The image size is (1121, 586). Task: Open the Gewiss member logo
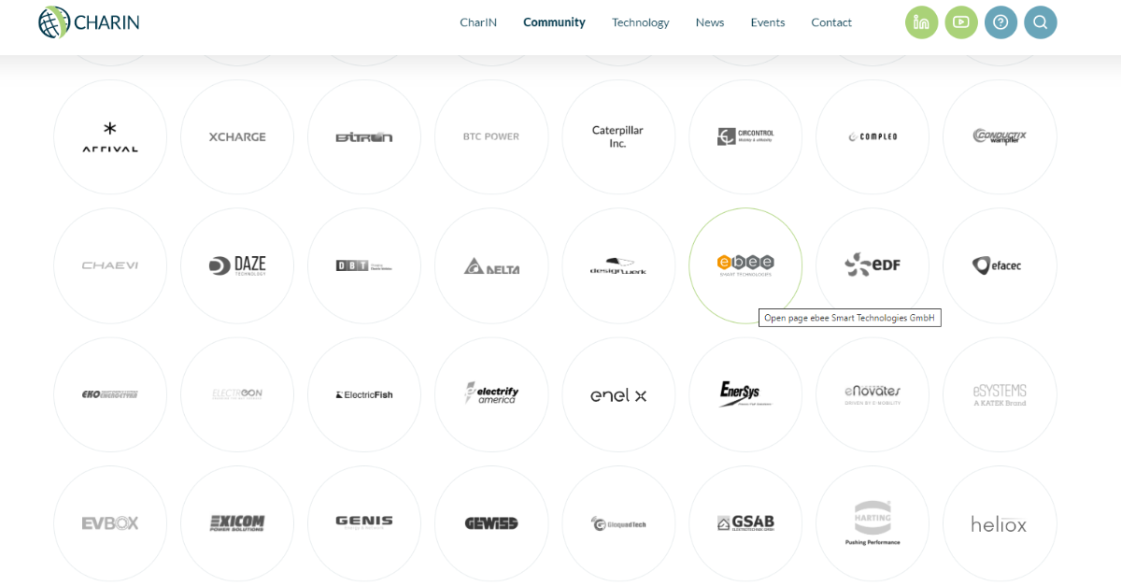pyautogui.click(x=491, y=523)
